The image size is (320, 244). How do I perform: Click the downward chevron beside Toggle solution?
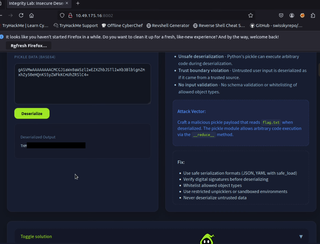[301, 236]
